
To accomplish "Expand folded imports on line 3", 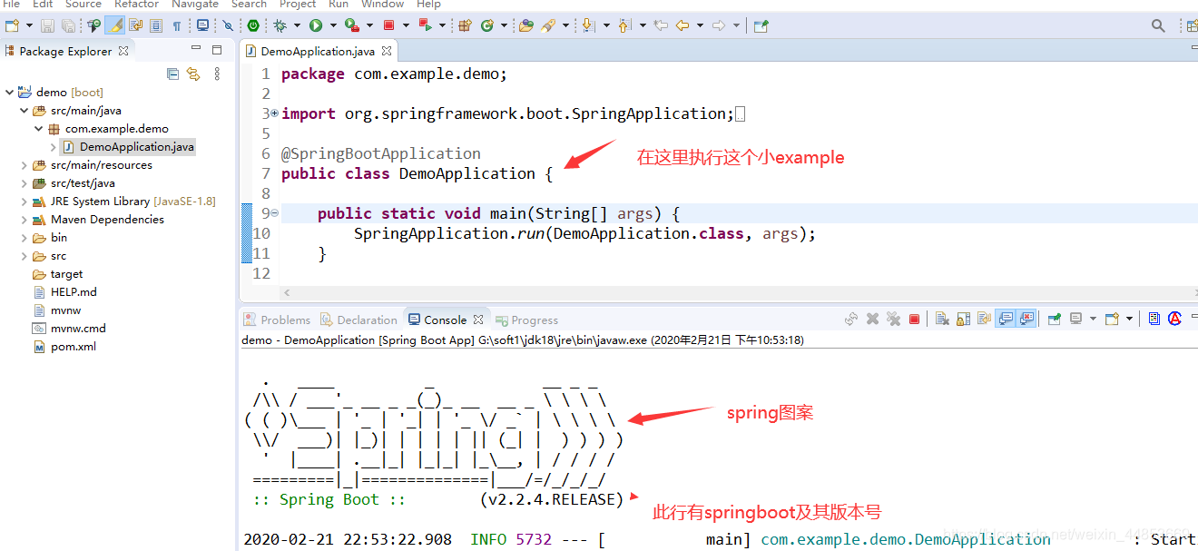I will (x=274, y=113).
